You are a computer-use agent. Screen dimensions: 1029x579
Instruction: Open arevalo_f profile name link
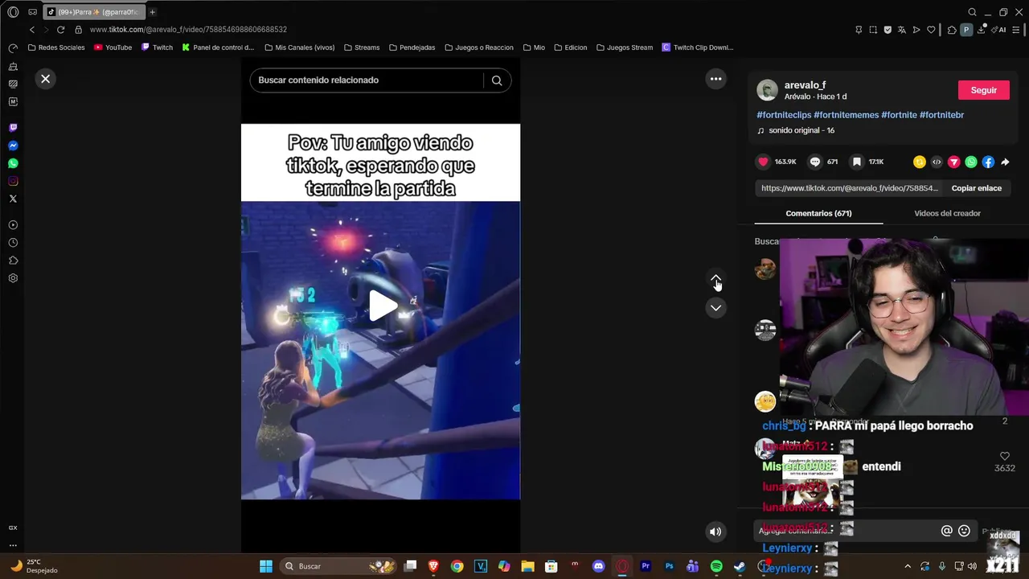click(806, 85)
